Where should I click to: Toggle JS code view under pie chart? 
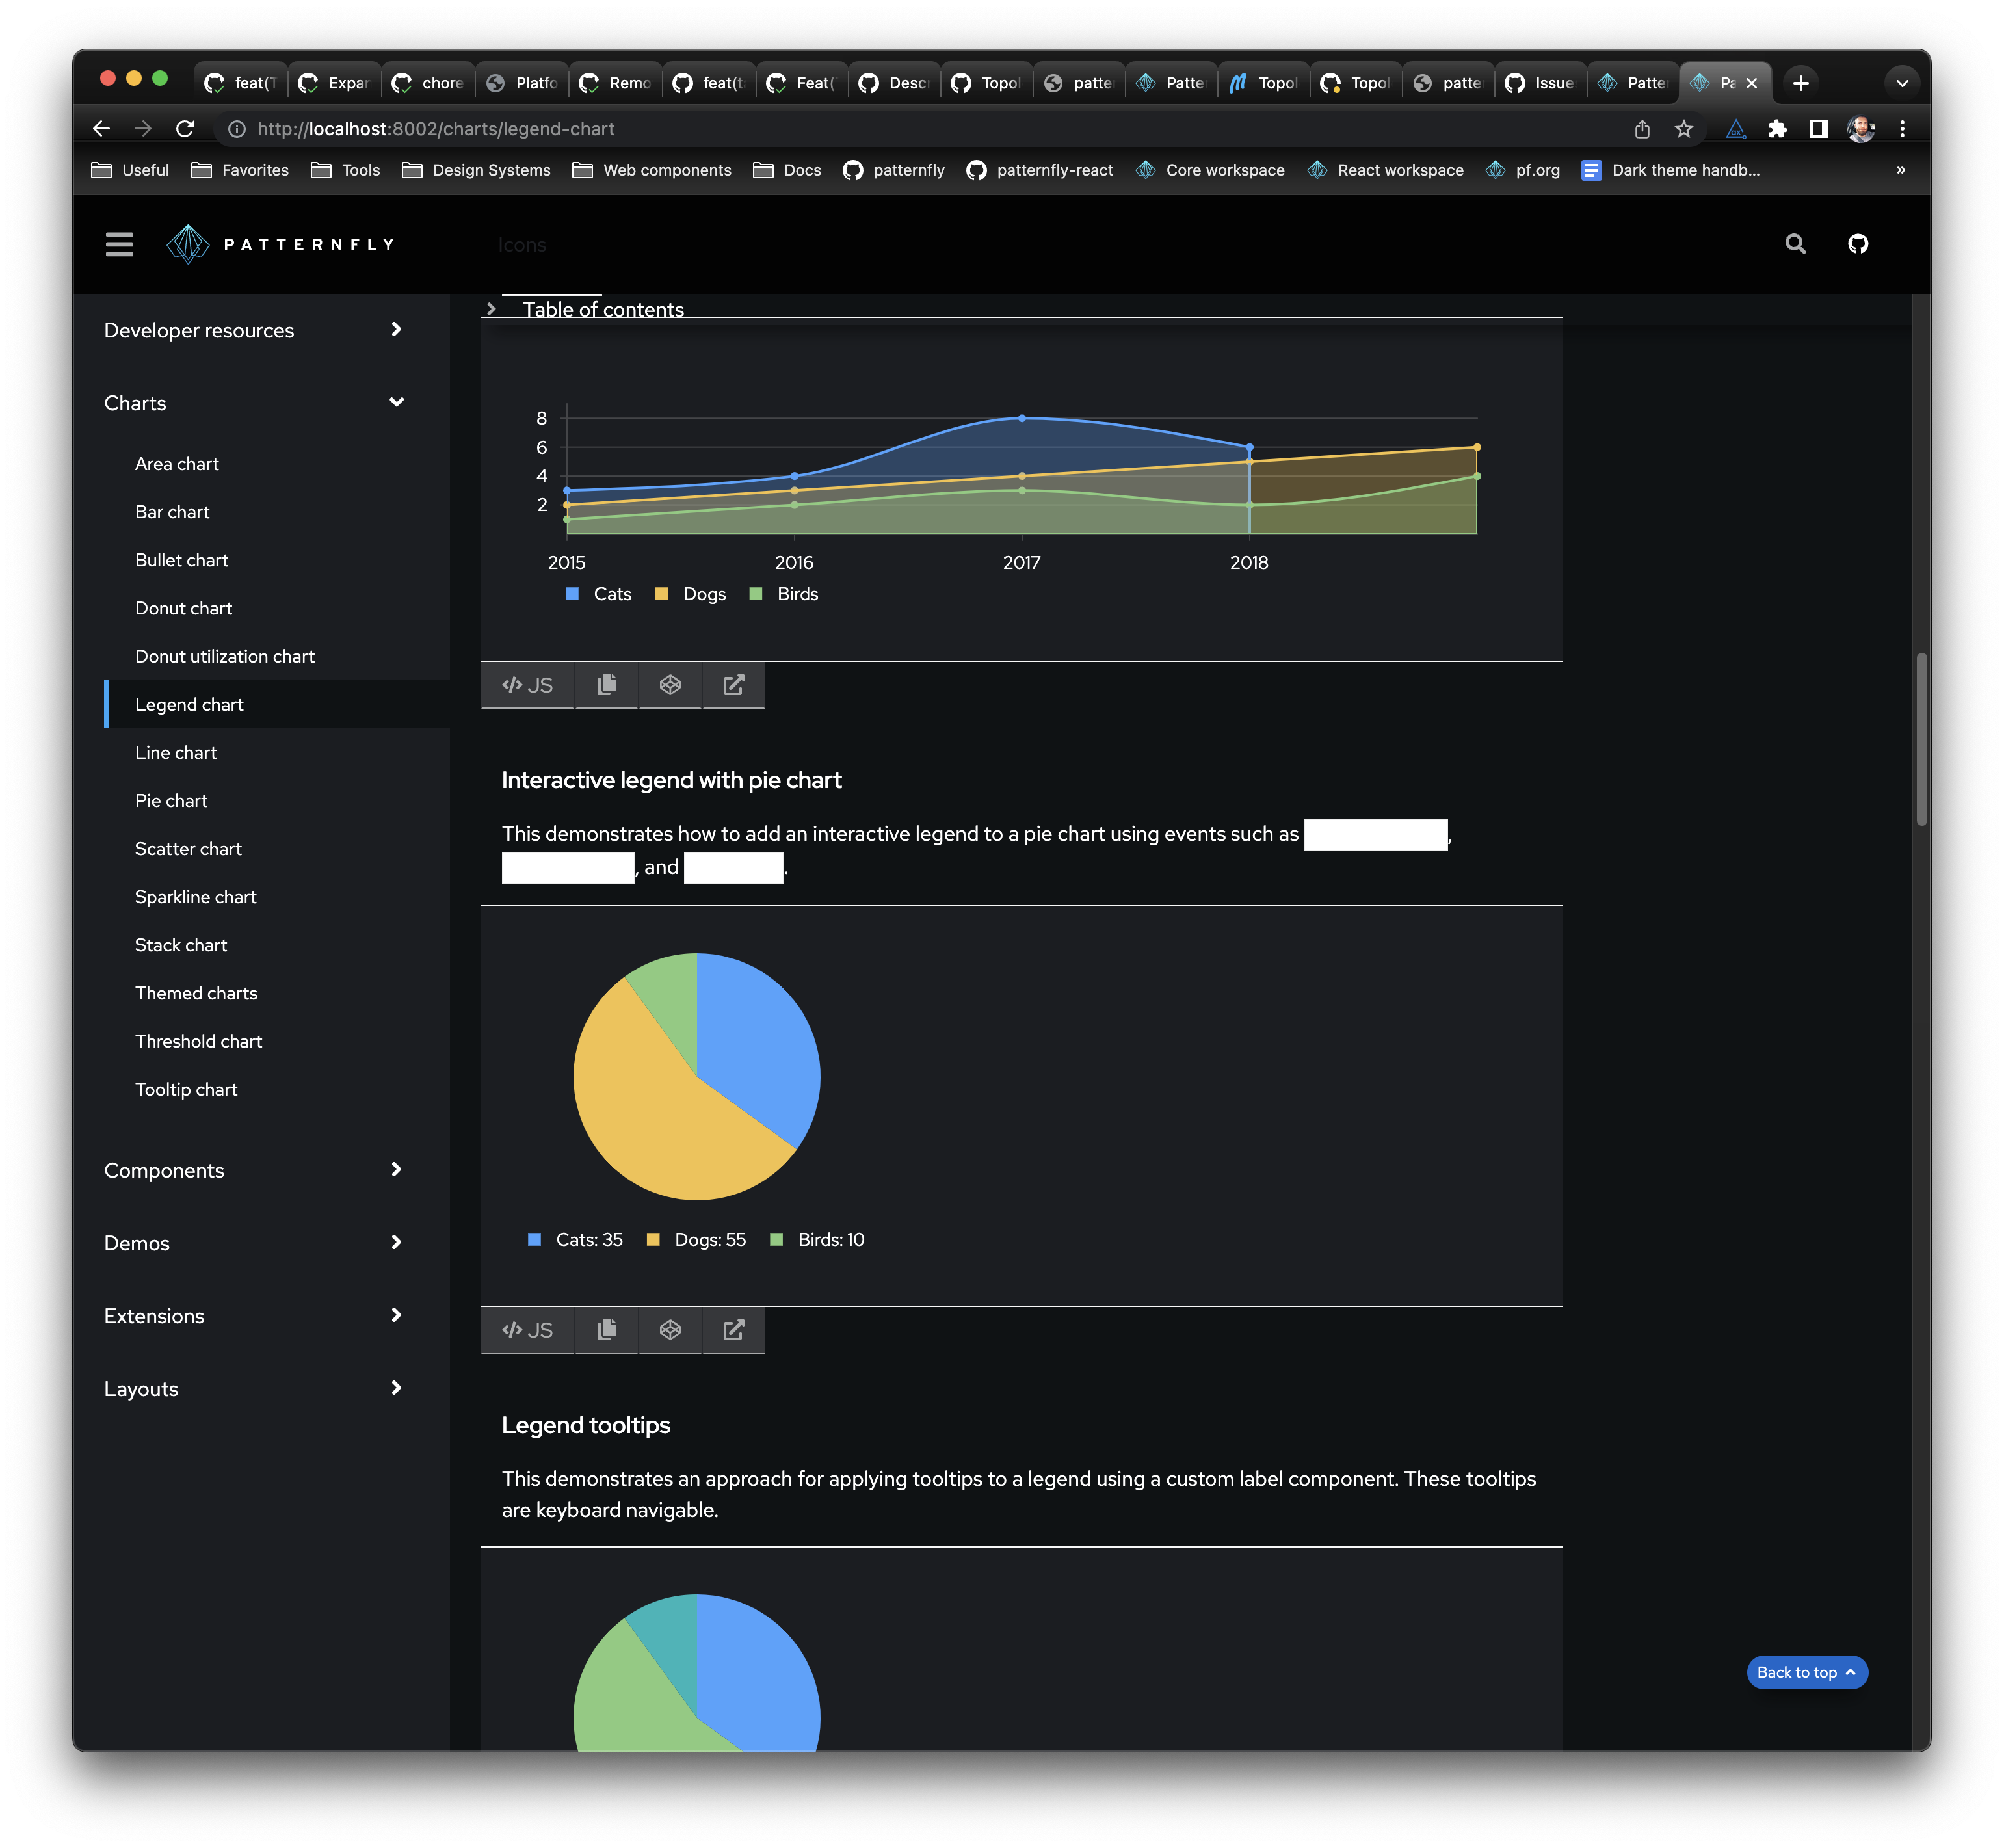tap(527, 1330)
